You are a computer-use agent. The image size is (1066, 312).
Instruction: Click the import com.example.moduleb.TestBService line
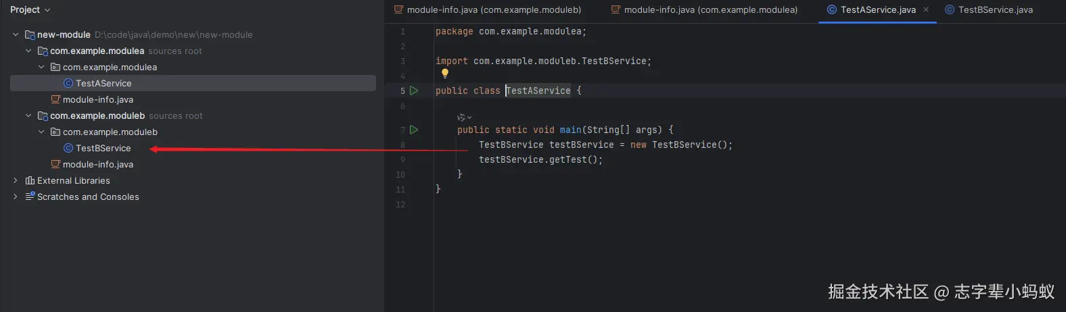(x=544, y=61)
